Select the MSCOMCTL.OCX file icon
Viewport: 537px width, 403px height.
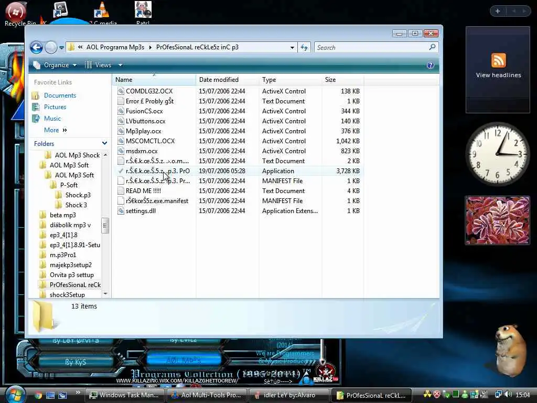pos(121,141)
